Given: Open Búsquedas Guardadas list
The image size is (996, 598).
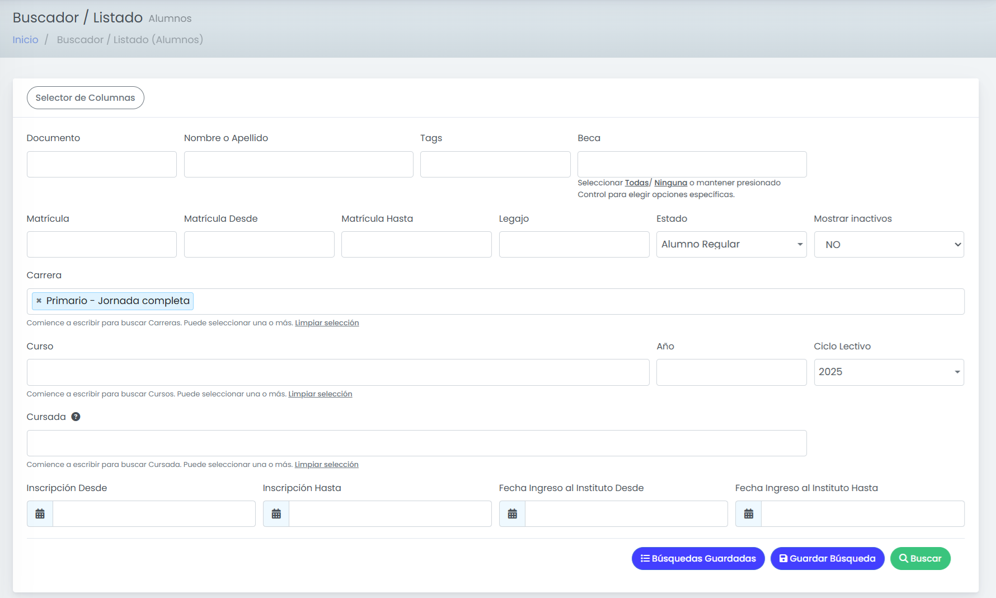Looking at the screenshot, I should (x=698, y=558).
